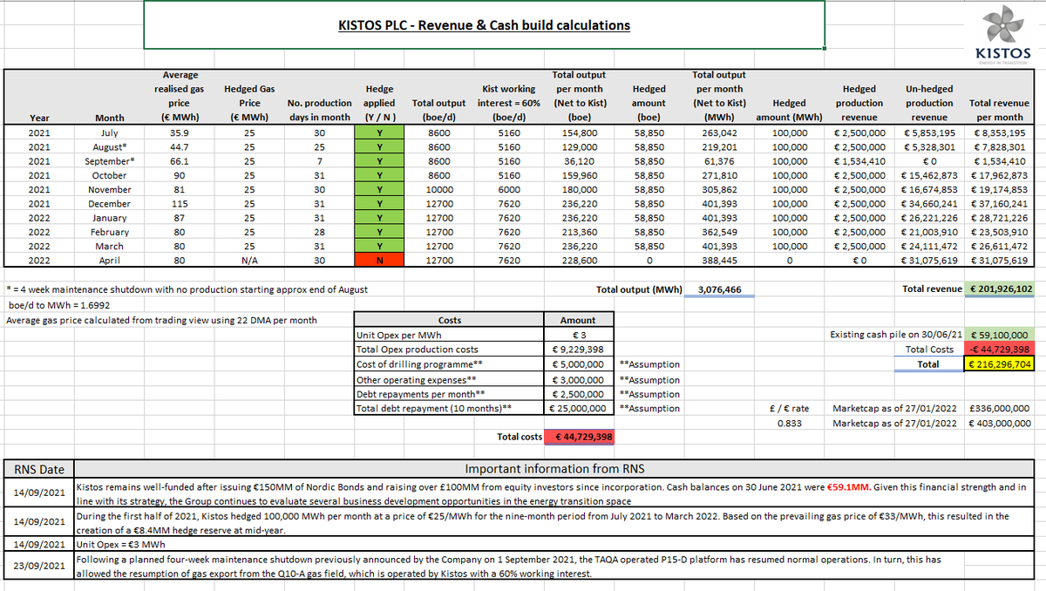
Task: Select the red Total costs cell € 44,729,398
Action: 579,437
